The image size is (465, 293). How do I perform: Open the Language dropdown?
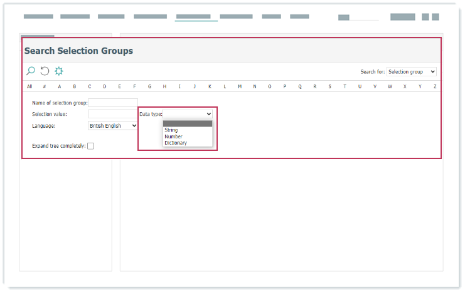click(113, 126)
